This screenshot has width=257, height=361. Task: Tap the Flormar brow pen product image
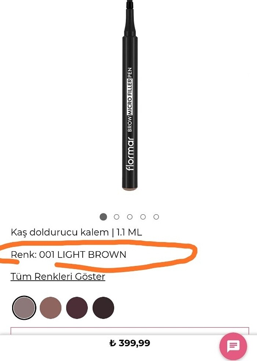(x=130, y=95)
